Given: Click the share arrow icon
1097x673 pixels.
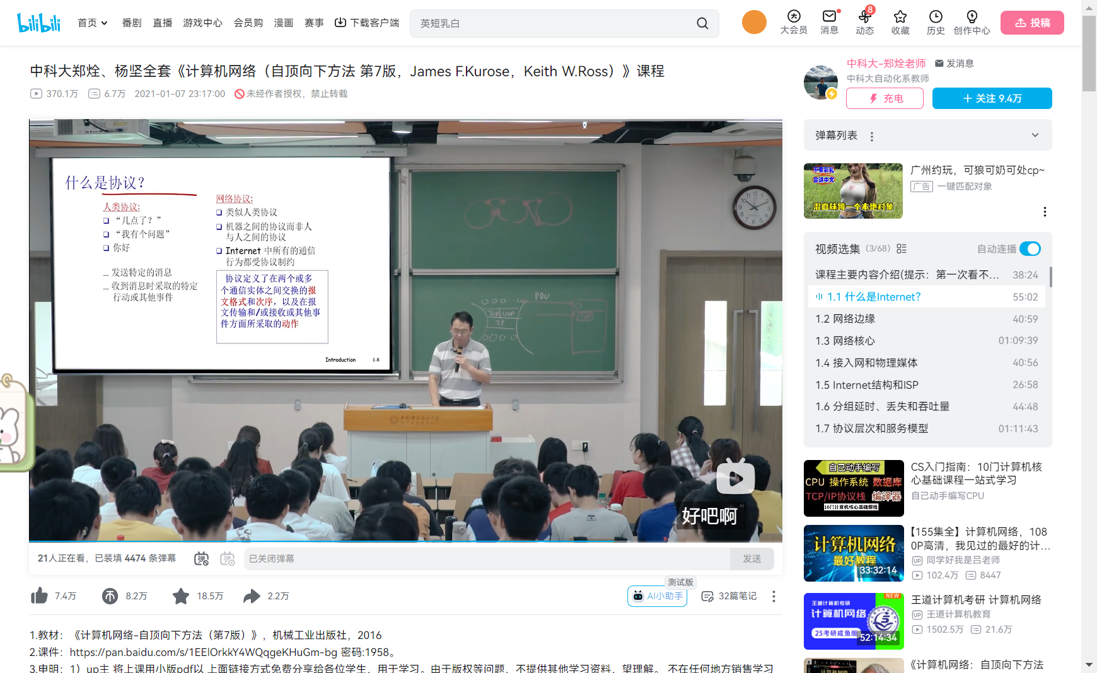Looking at the screenshot, I should [252, 595].
